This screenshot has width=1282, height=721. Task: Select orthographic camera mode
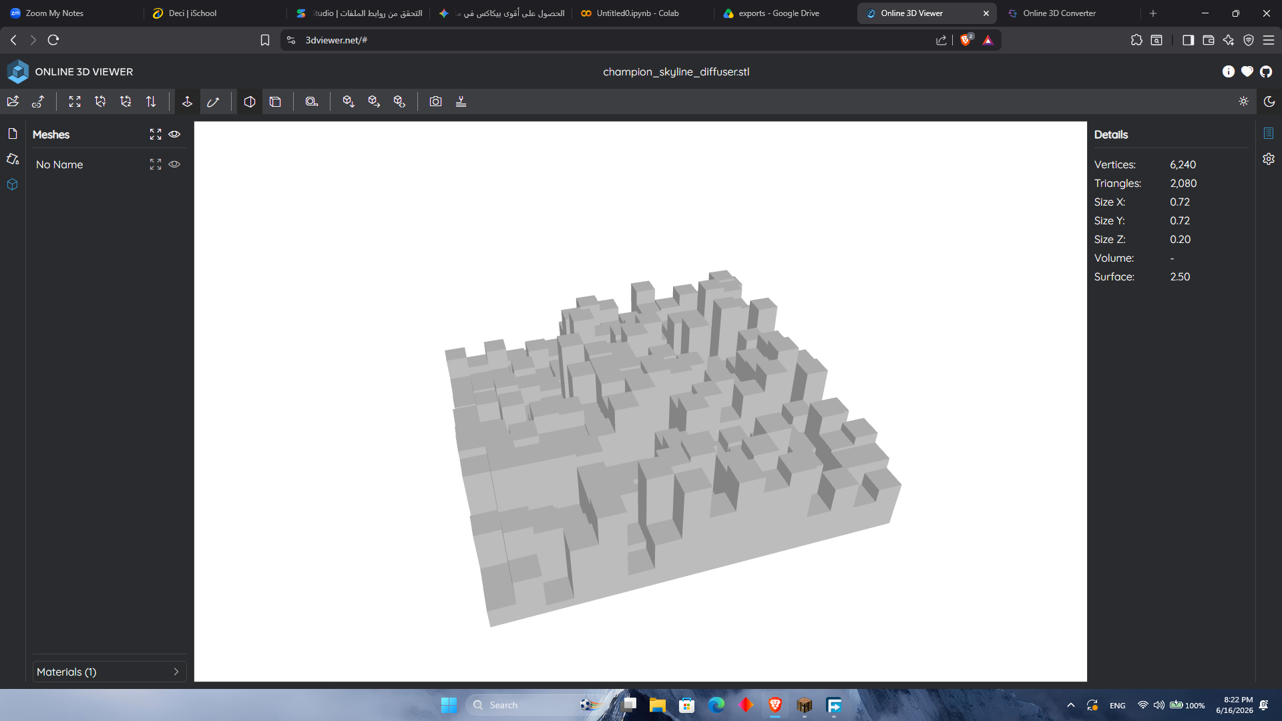[275, 101]
